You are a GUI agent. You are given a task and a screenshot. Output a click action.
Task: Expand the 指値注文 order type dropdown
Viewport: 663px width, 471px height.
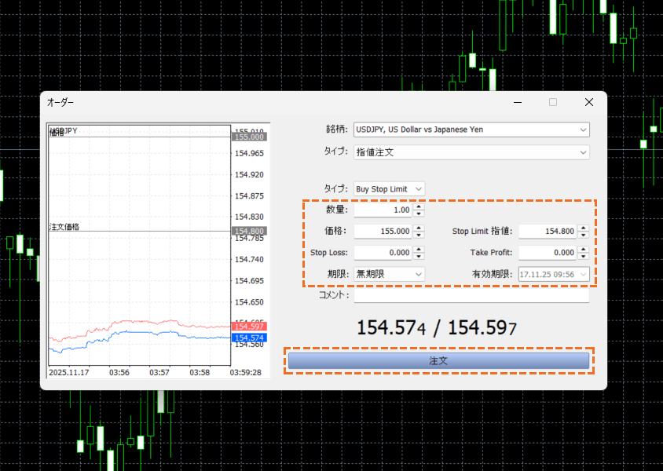pyautogui.click(x=471, y=152)
